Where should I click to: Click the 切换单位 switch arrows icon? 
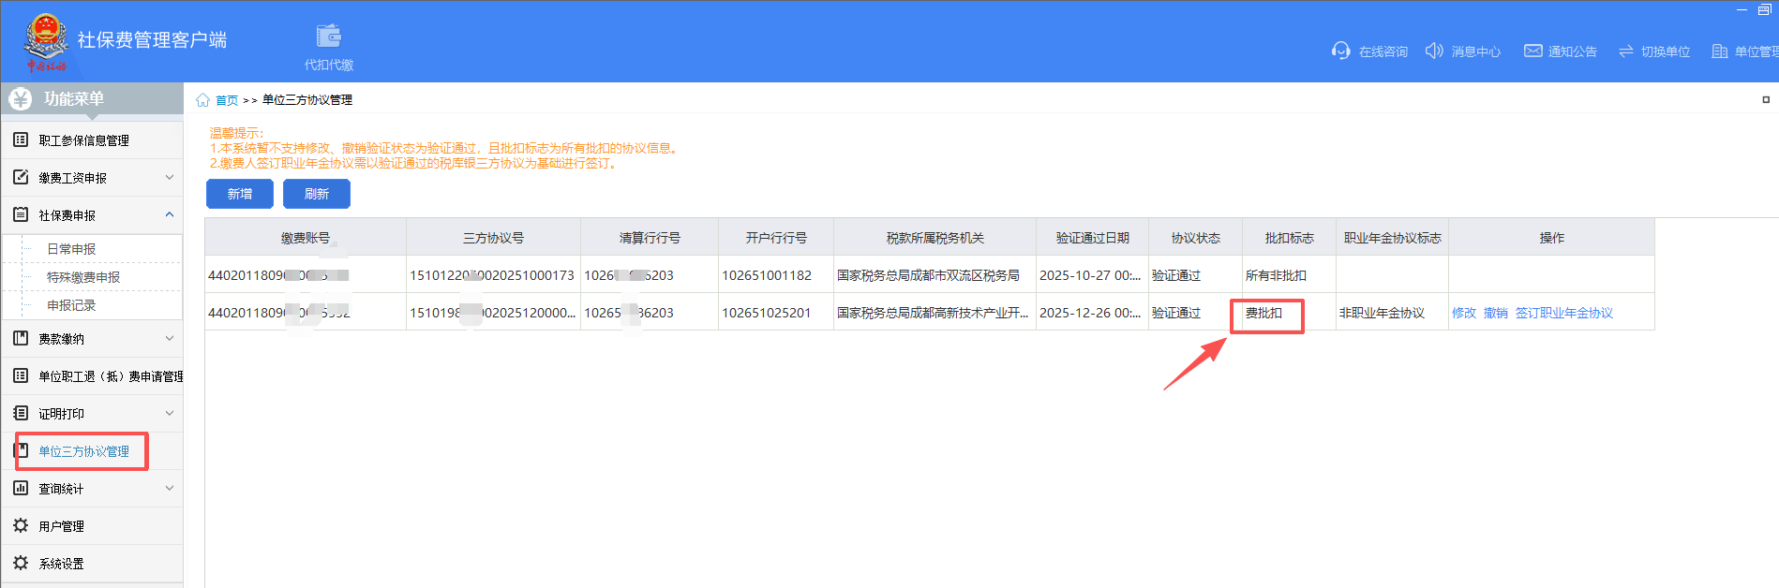(1625, 51)
